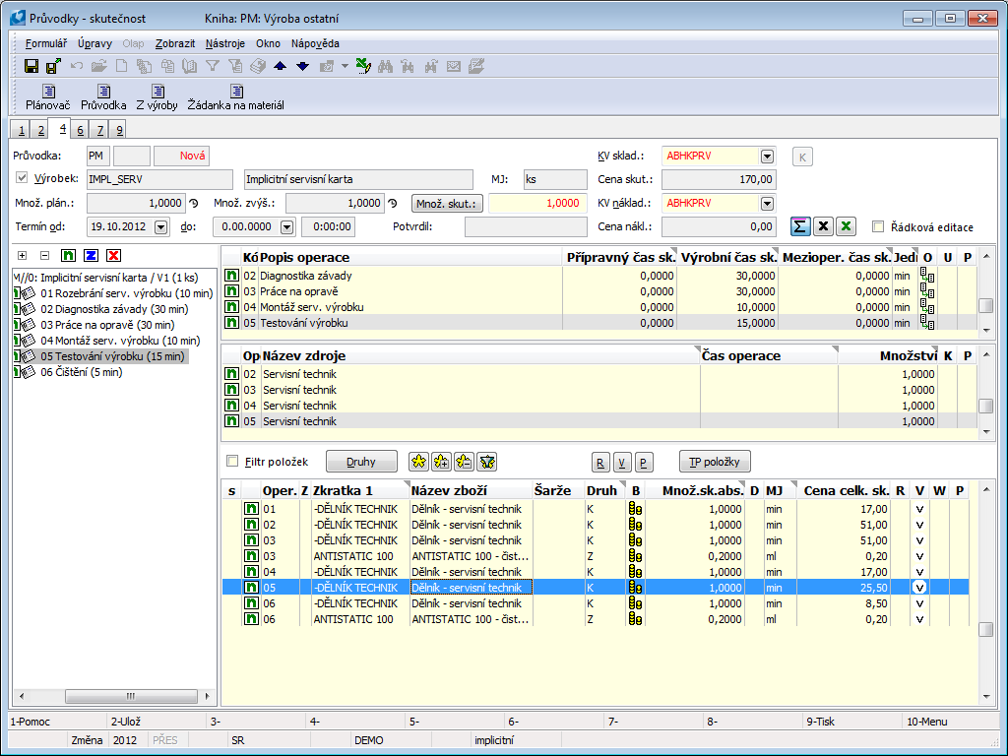
Task: Open the KV náklad dropdown
Action: click(767, 203)
